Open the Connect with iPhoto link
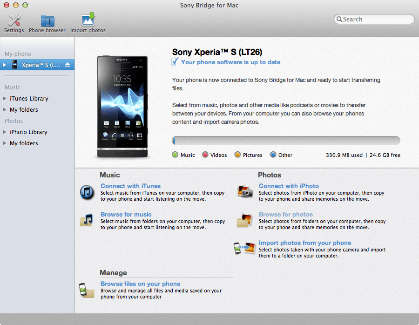Viewport: 419px width, 325px height. [x=289, y=186]
